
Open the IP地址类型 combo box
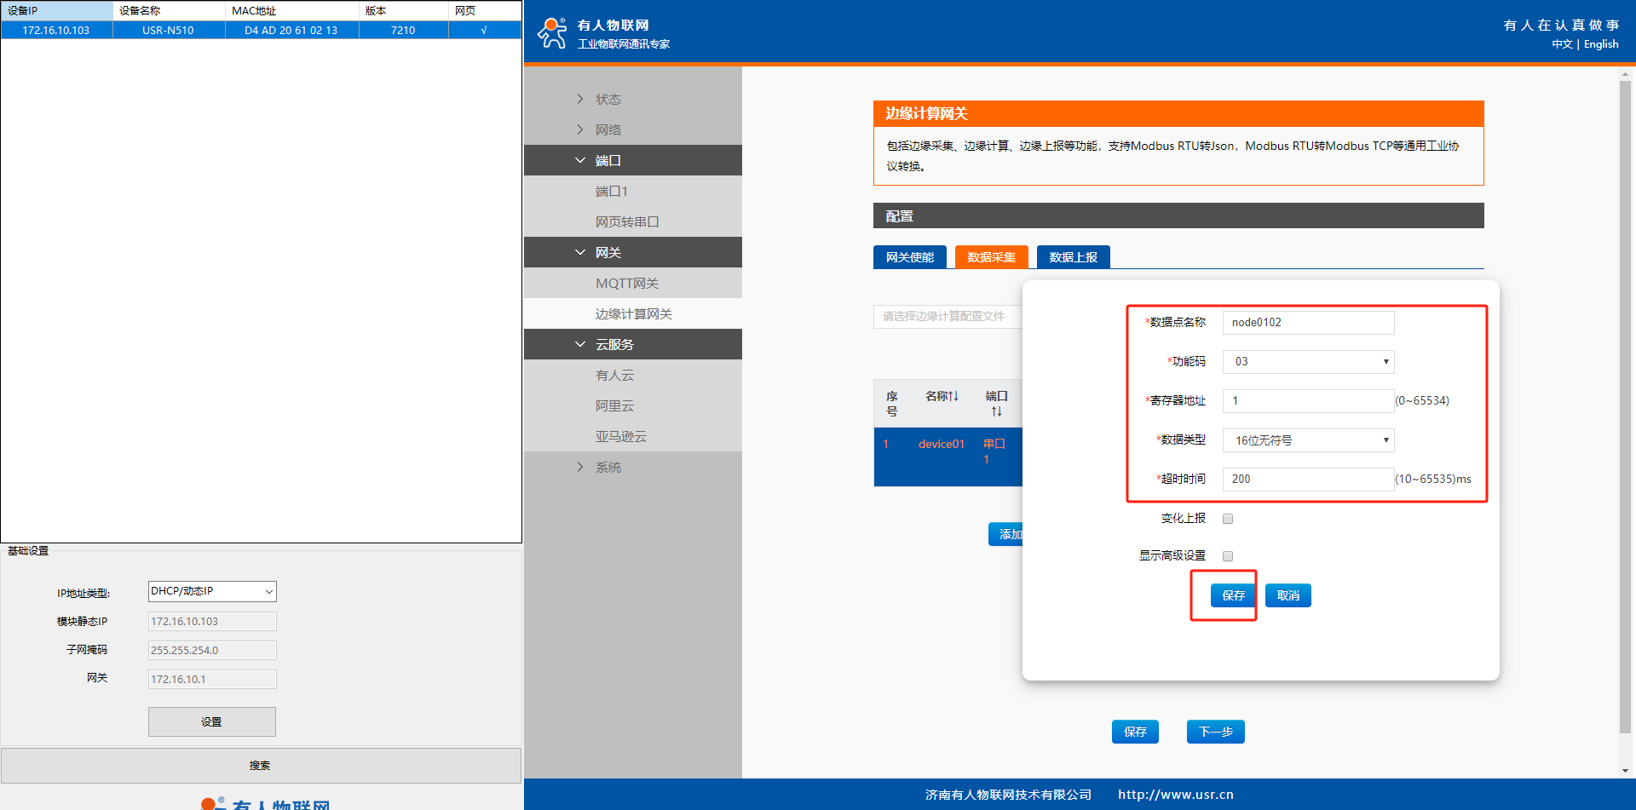point(212,591)
